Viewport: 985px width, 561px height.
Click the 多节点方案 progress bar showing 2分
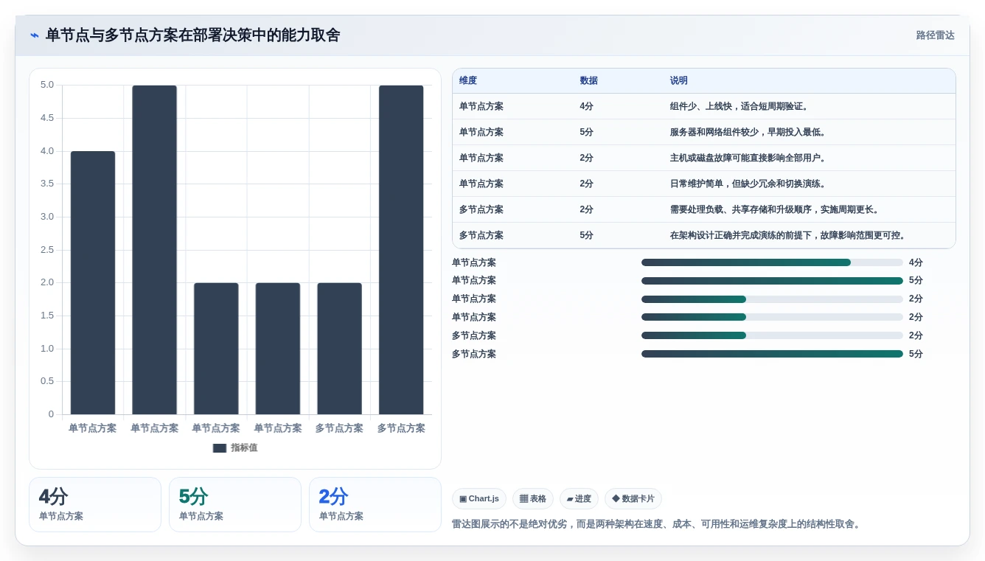(x=772, y=336)
